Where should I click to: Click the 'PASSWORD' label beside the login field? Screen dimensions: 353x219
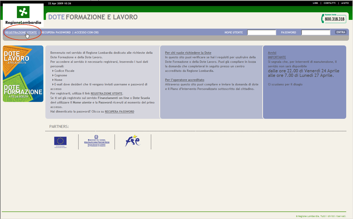point(288,32)
